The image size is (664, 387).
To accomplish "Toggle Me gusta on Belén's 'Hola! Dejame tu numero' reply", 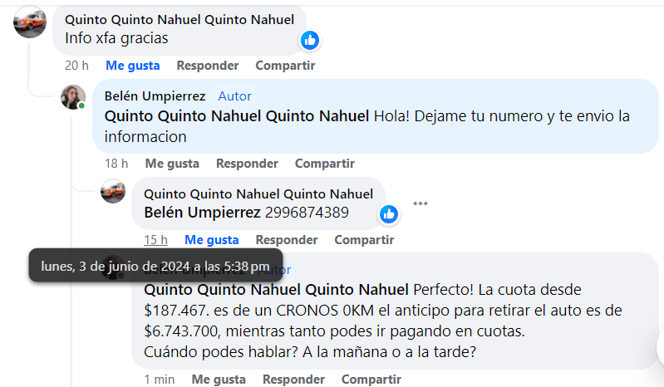I will 172,164.
